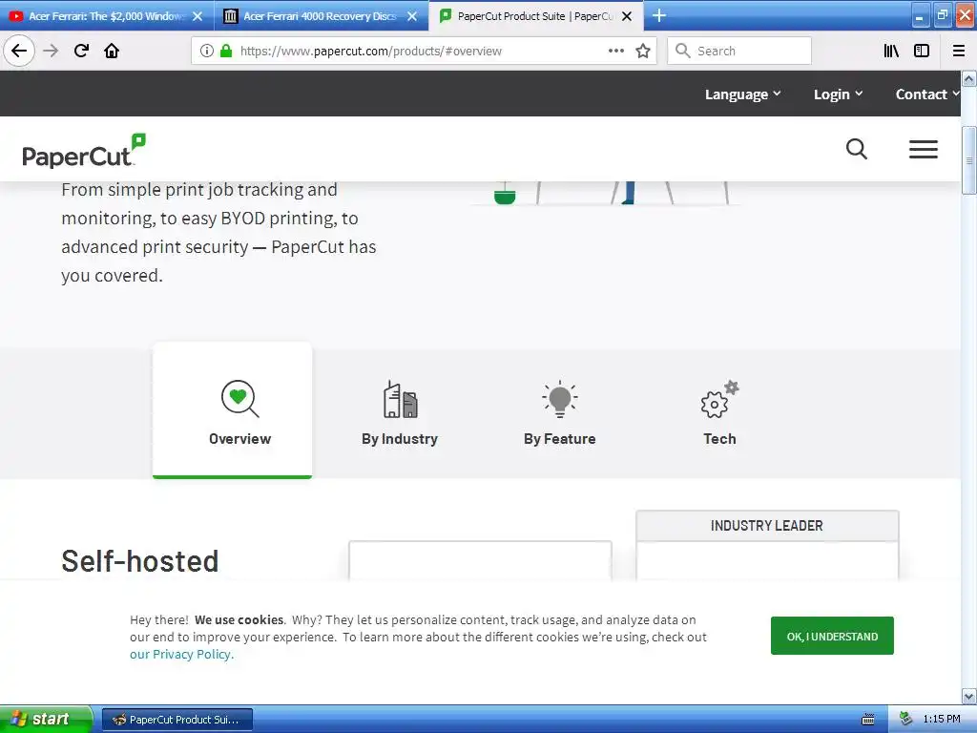Select the Overview tab label
The height and width of the screenshot is (733, 977).
239,439
